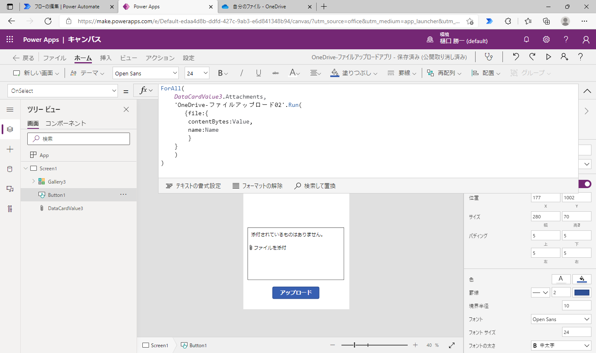Pick blue border color swatch
Viewport: 596px width, 353px height.
click(582, 293)
